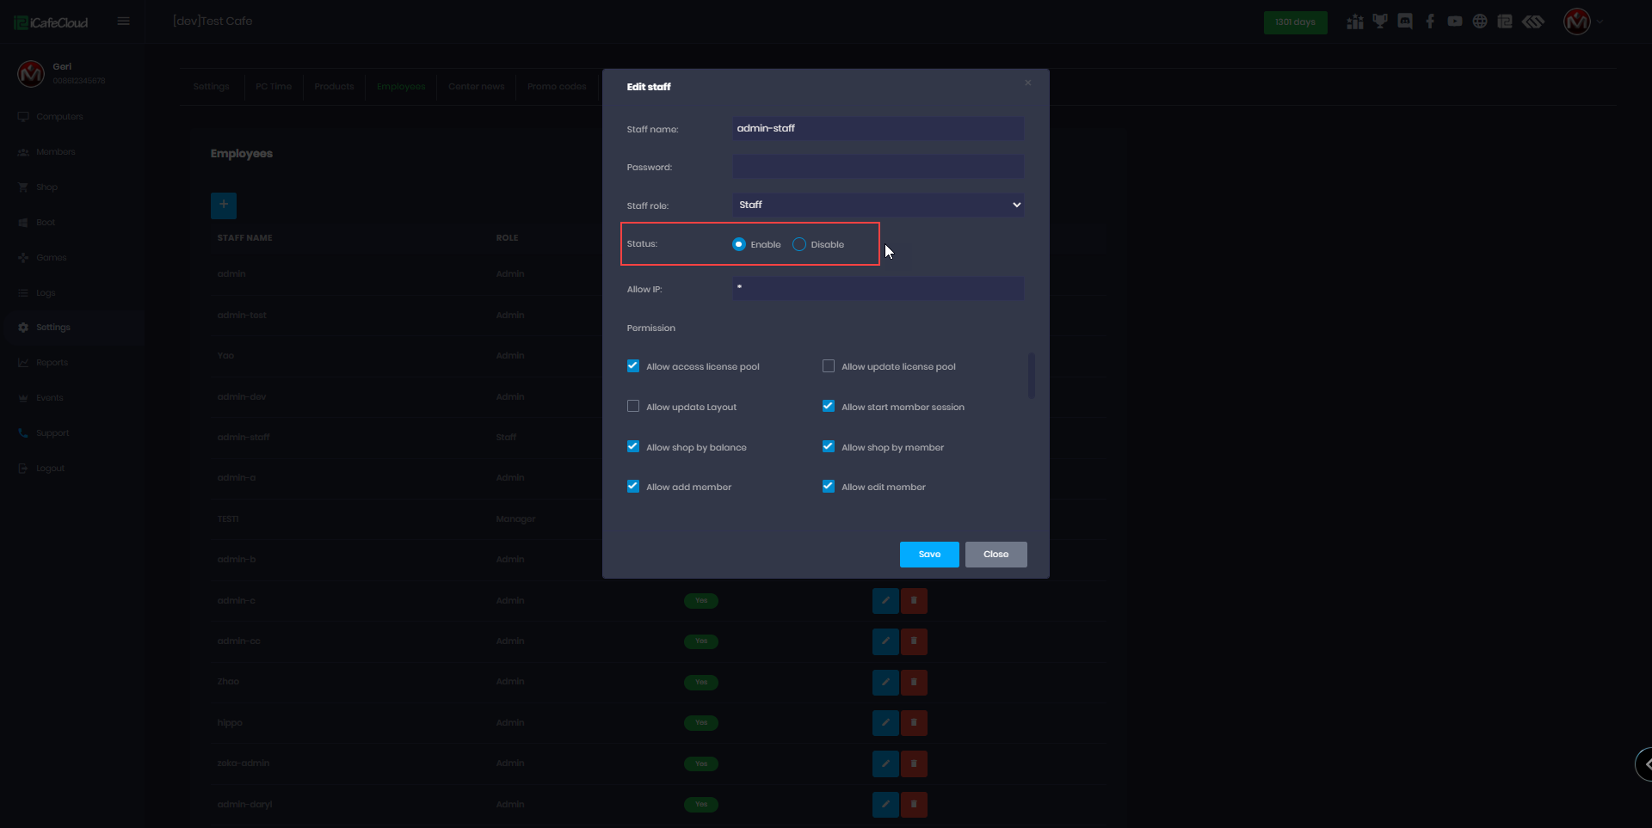This screenshot has width=1652, height=828.
Task: Enable Allow update license pool checkbox
Action: coord(829,366)
